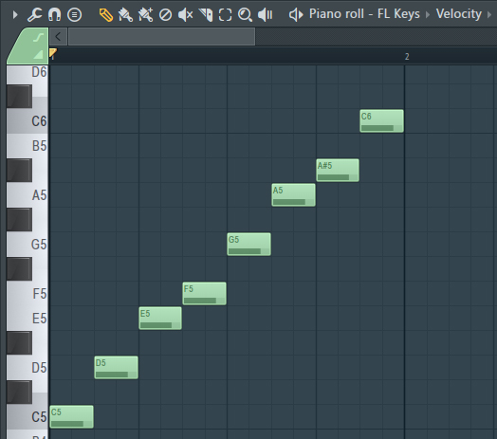Open the piano roll menu arrow
Screen dimensions: 497x439
[15, 14]
